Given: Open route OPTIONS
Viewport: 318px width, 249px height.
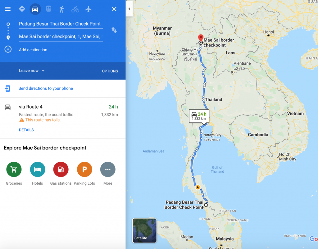Looking at the screenshot, I should [110, 71].
